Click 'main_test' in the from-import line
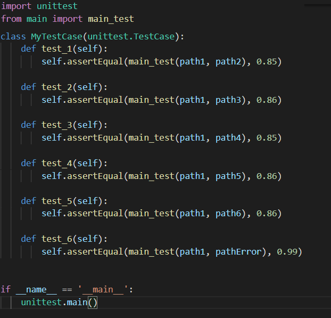 point(111,19)
